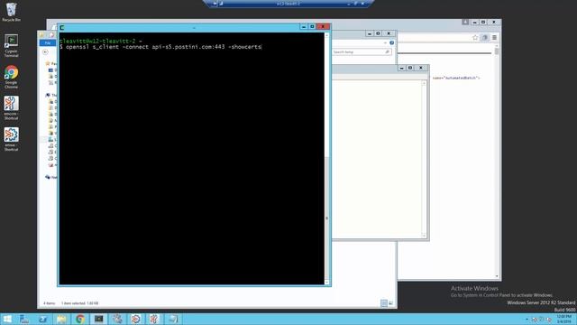
Task: Bookmark the page with Chrome's star icon
Action: 475,38
